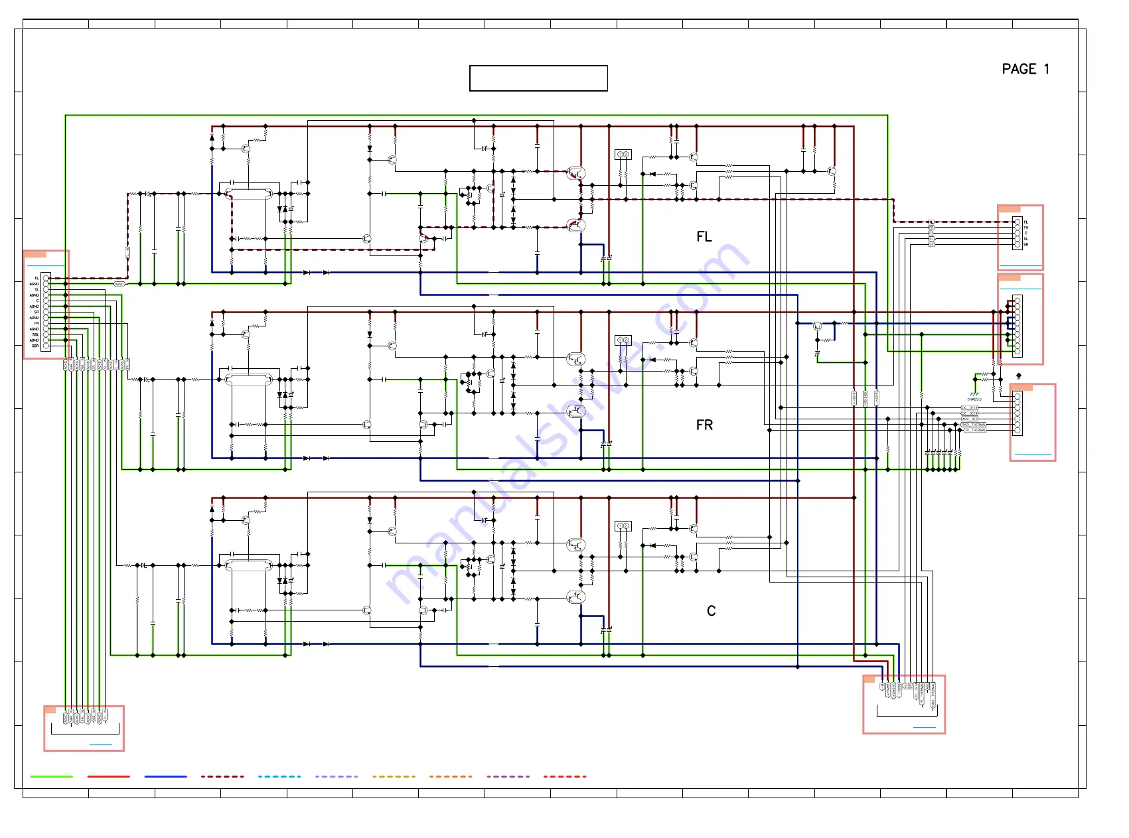1129x838 pixels.
Task: Select the solid blue line legend swatch
Action: click(x=166, y=776)
